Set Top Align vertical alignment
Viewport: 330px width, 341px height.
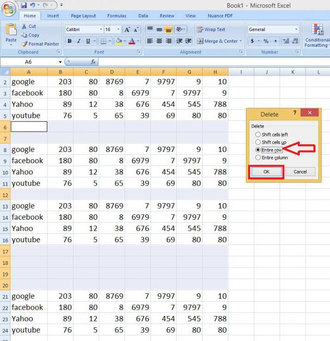(150, 29)
